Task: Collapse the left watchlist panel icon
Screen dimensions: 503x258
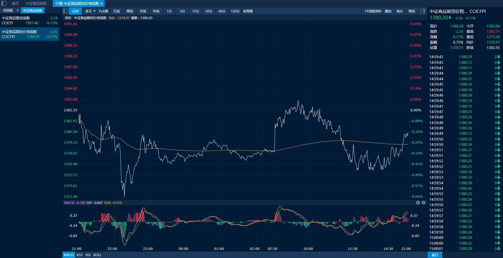Action: [65, 11]
